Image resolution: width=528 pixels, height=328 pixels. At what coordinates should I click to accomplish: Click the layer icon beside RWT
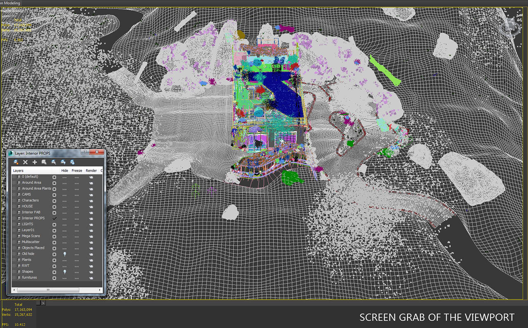pyautogui.click(x=19, y=266)
